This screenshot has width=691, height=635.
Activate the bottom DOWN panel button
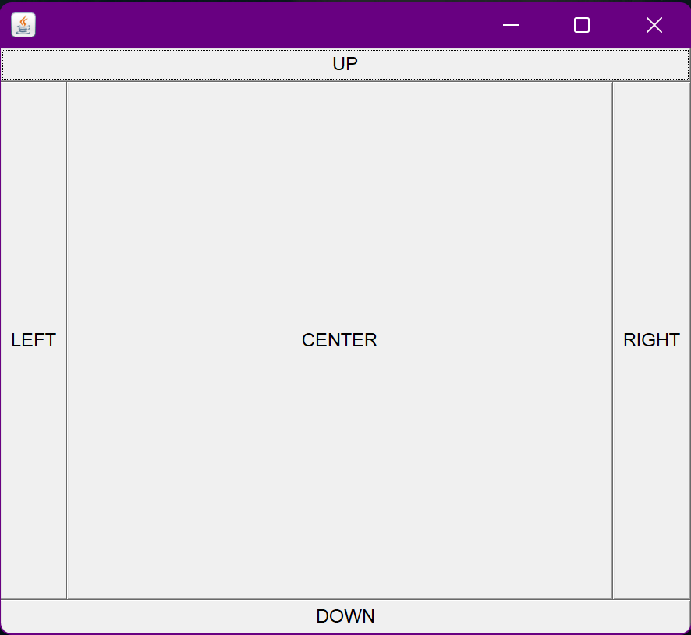[345, 615]
